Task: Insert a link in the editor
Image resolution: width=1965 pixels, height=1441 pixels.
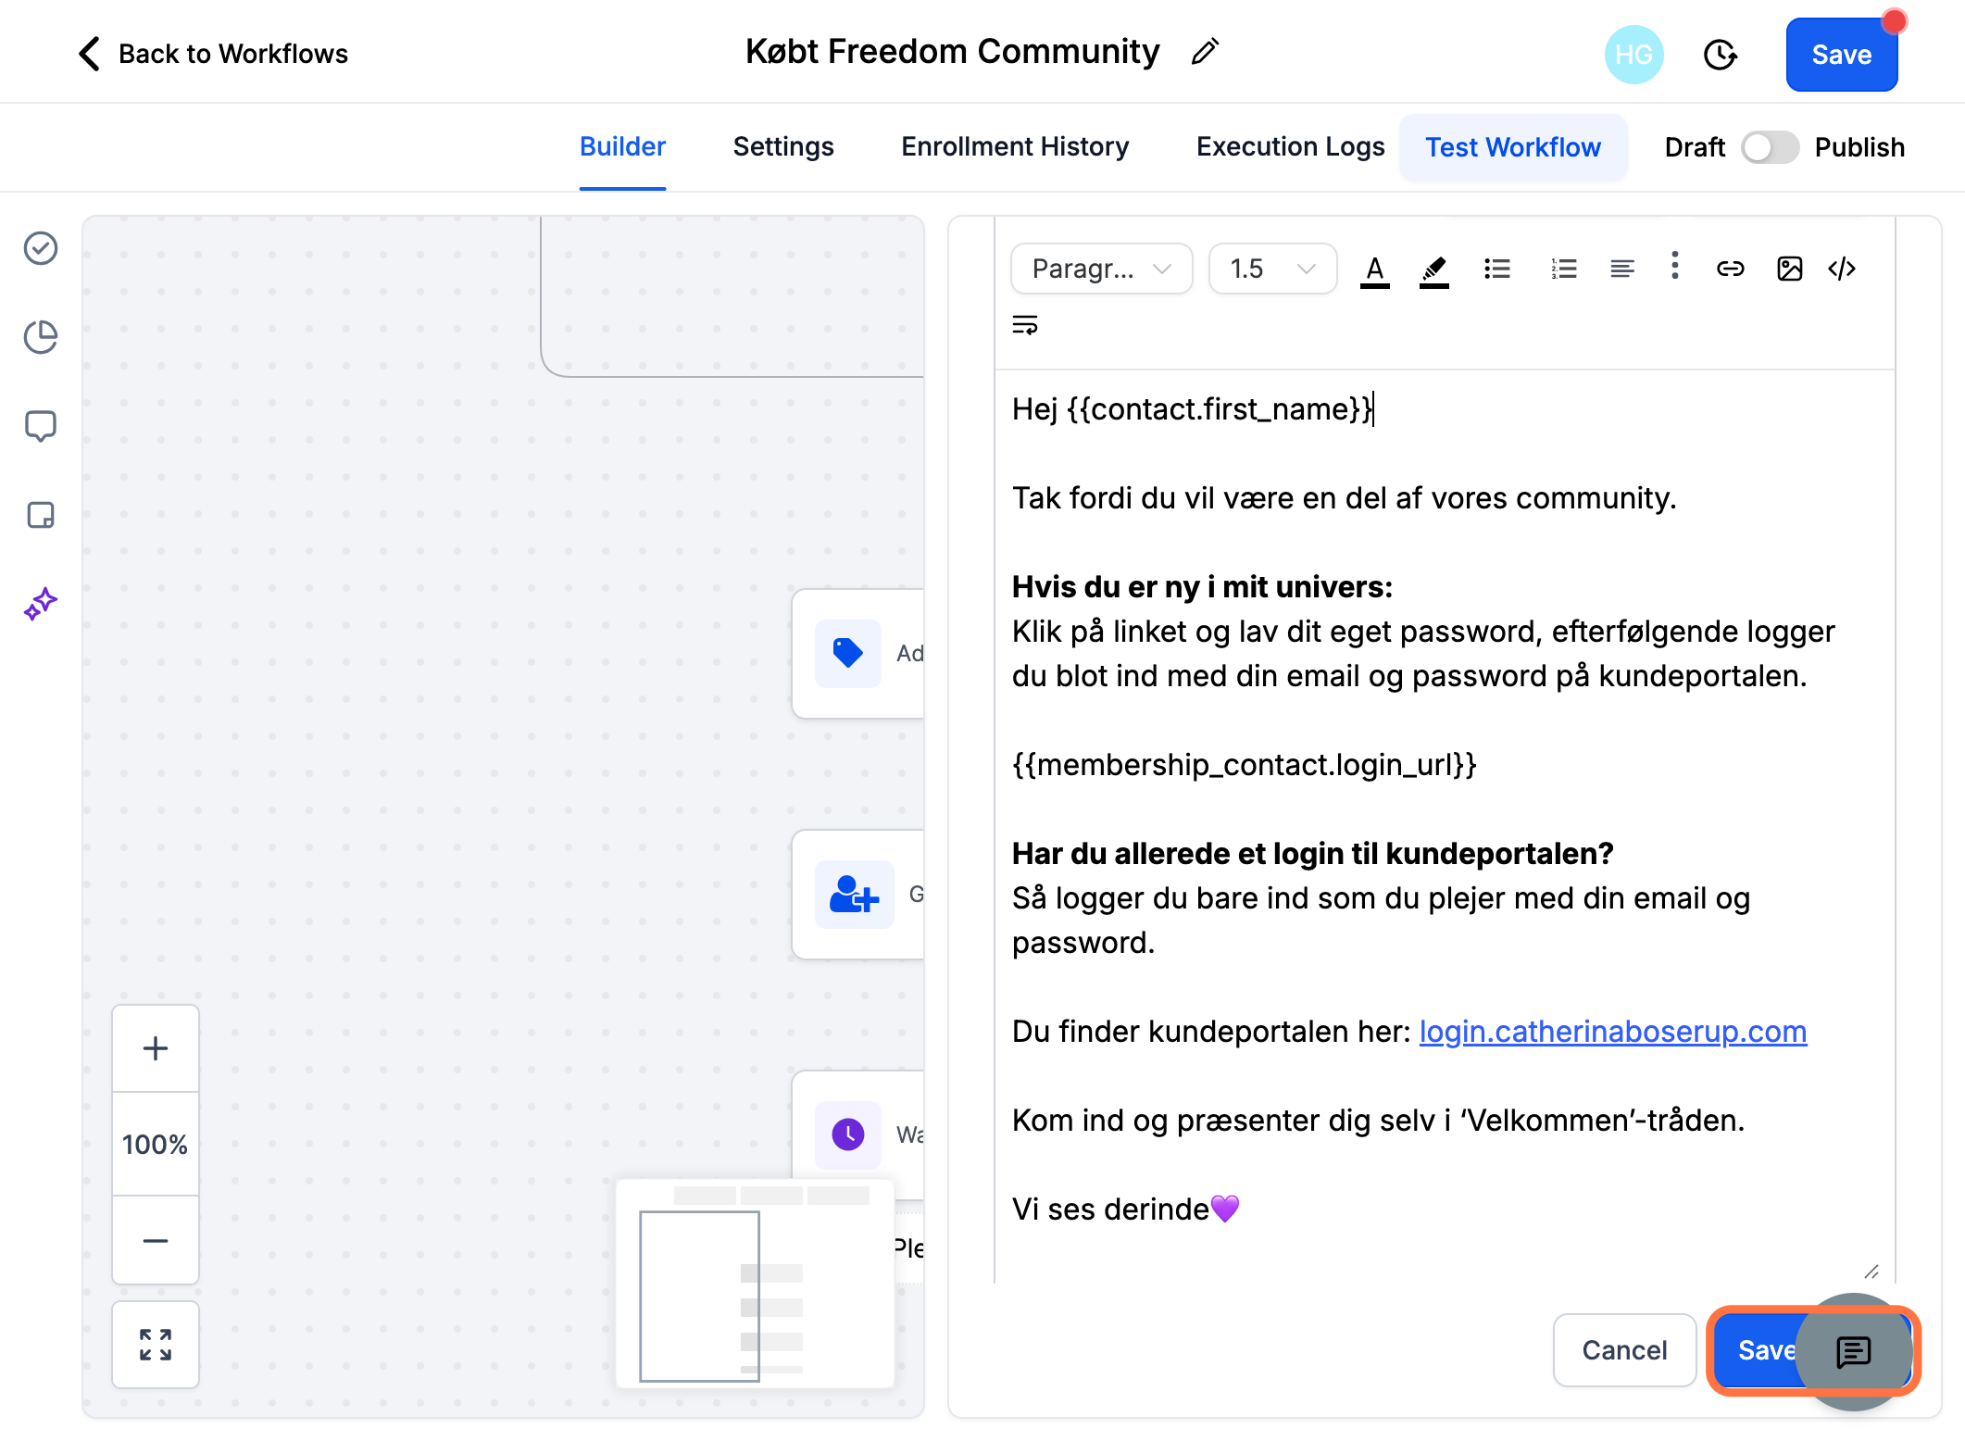Action: click(x=1730, y=269)
